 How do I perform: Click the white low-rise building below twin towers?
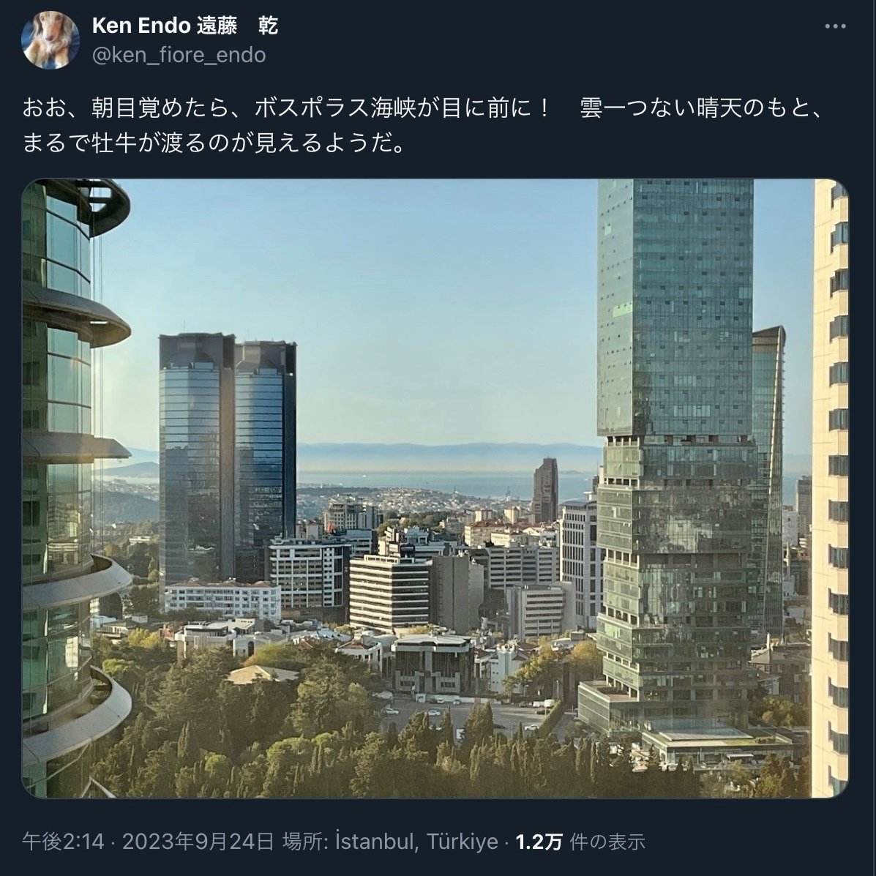(x=222, y=599)
